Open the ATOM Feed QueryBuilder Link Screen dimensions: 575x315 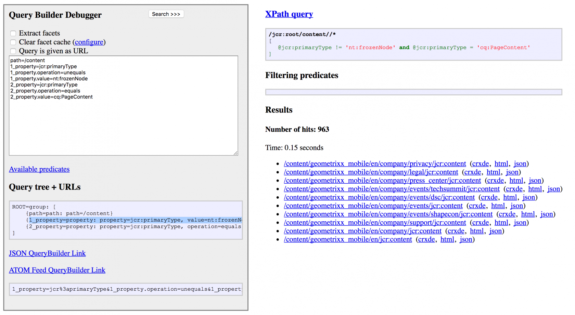click(57, 270)
